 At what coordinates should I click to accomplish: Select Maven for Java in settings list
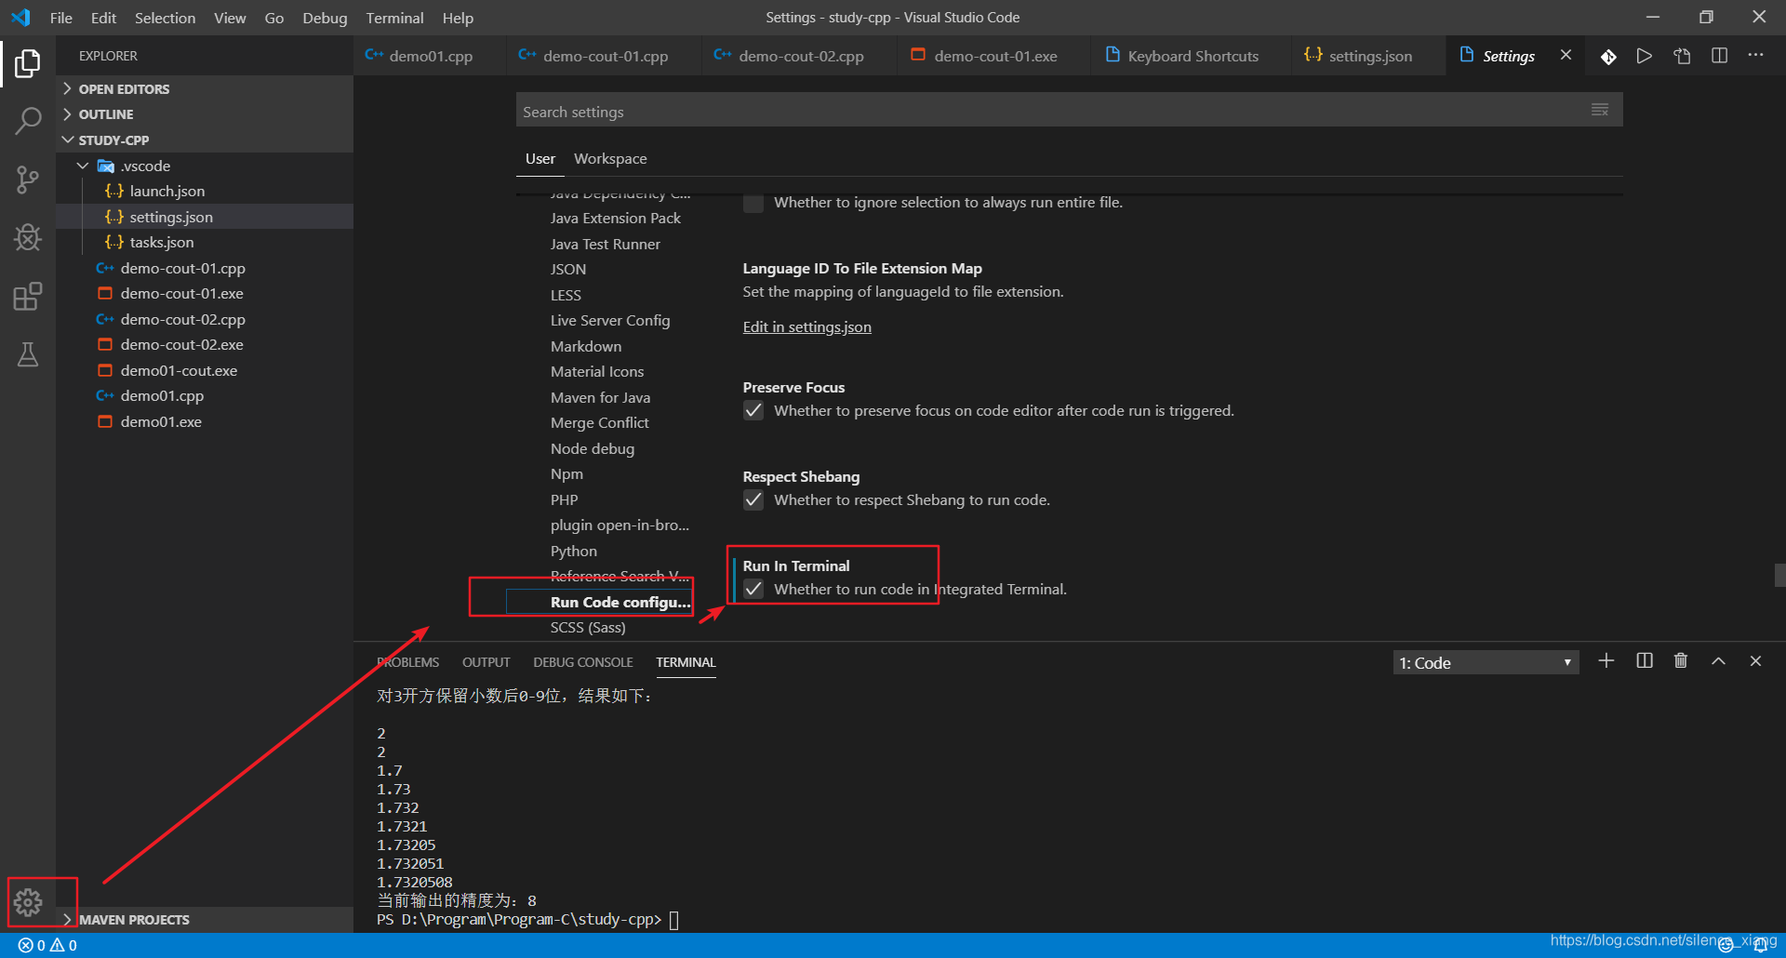(x=601, y=398)
